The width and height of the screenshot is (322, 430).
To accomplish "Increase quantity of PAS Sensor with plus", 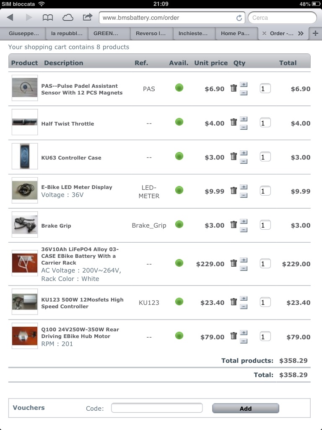I will (x=244, y=84).
